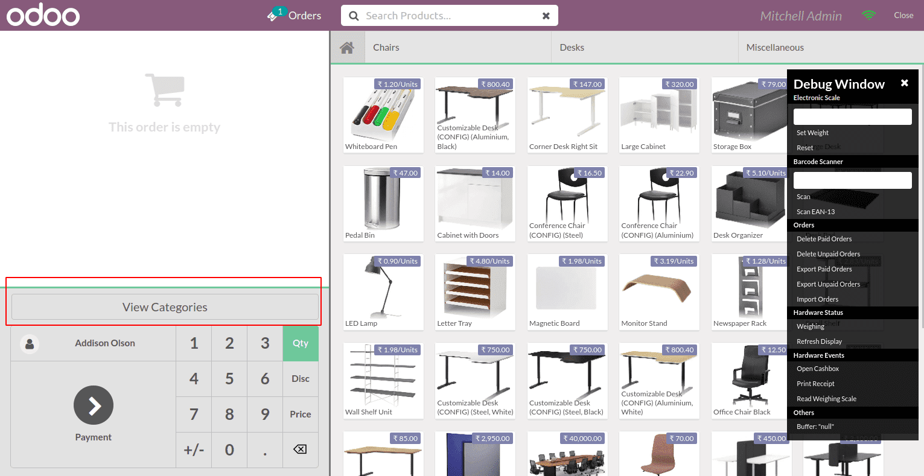This screenshot has width=924, height=476.
Task: Add Wall Shelf Unit product
Action: pos(383,381)
